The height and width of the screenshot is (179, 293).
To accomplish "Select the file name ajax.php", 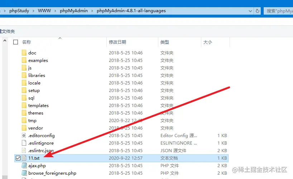I will click(x=37, y=166).
